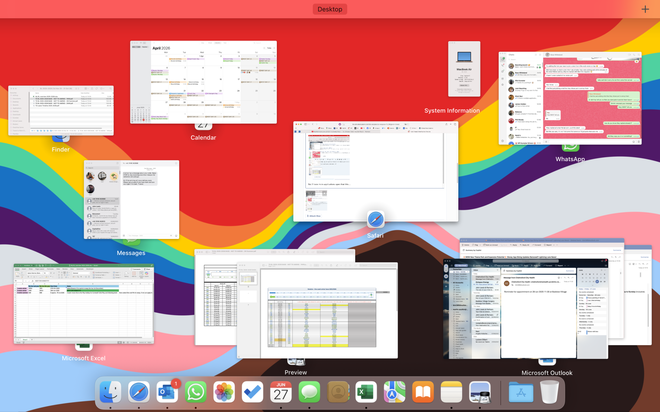Click the Messages label under its window
The height and width of the screenshot is (412, 660).
point(131,253)
